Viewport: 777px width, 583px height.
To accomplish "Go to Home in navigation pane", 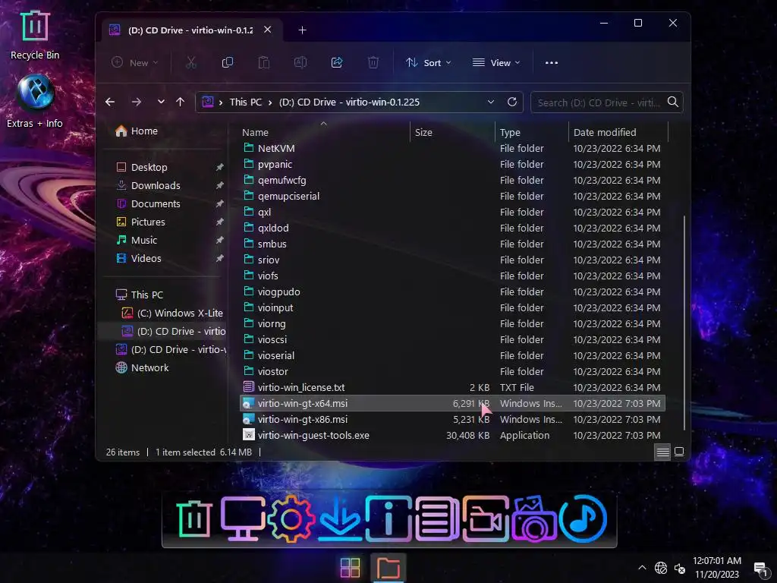I will coord(137,131).
